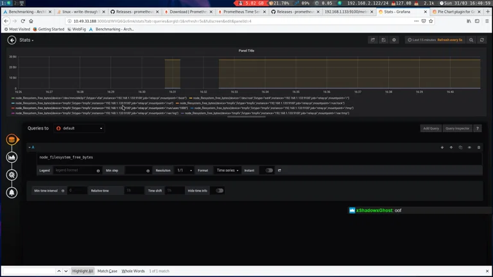The height and width of the screenshot is (277, 493).
Task: Click the Time shift input field
Action: coord(175,190)
